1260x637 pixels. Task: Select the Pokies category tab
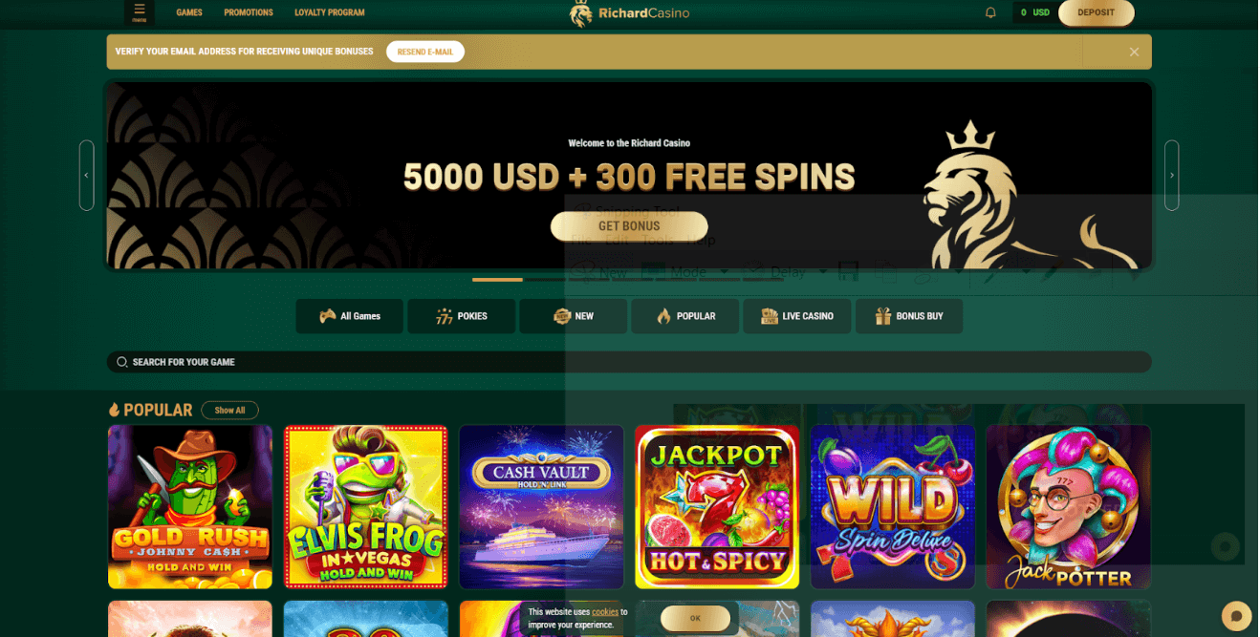(462, 316)
